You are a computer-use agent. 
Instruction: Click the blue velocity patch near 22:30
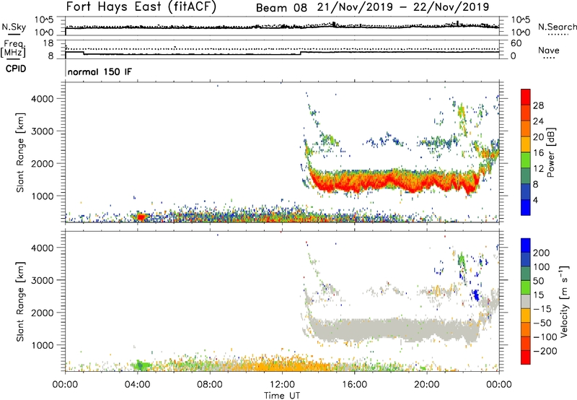476,295
